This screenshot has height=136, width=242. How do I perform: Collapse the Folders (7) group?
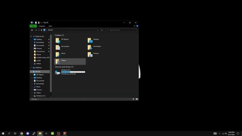[x=54, y=35]
